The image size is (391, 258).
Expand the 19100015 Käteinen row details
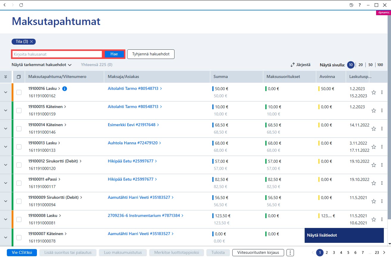(5, 110)
